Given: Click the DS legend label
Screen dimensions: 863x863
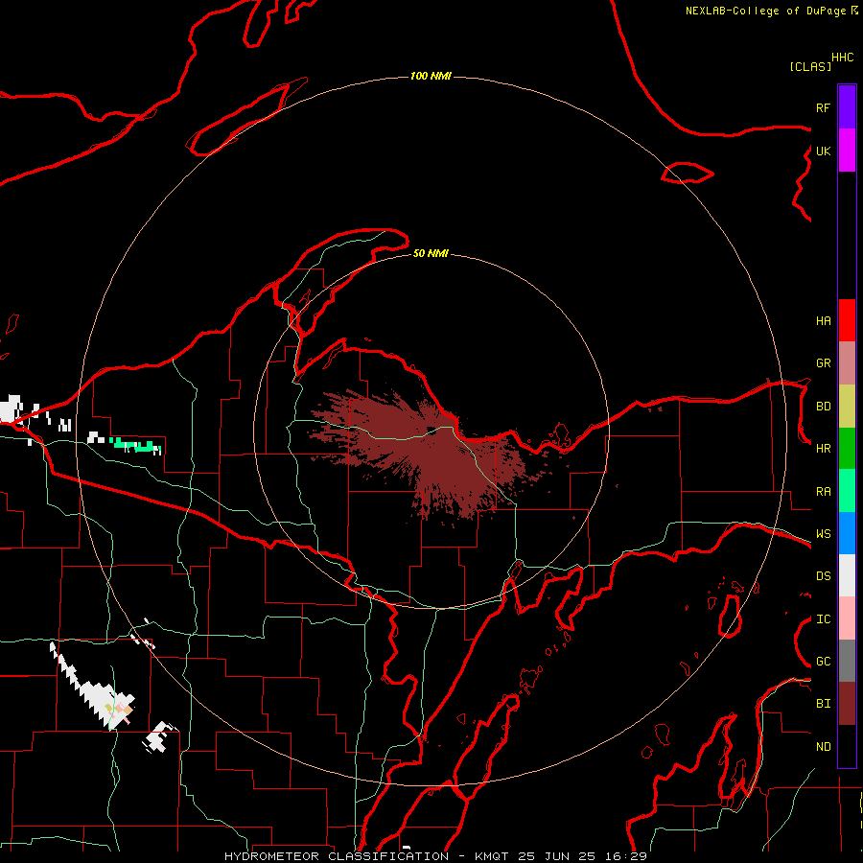Looking at the screenshot, I should pyautogui.click(x=823, y=576).
